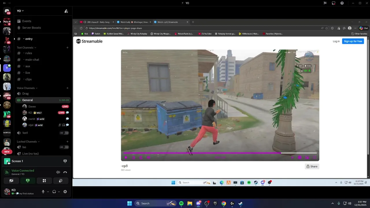Open the live text channel
Screen dimensions: 370x208
(43, 73)
